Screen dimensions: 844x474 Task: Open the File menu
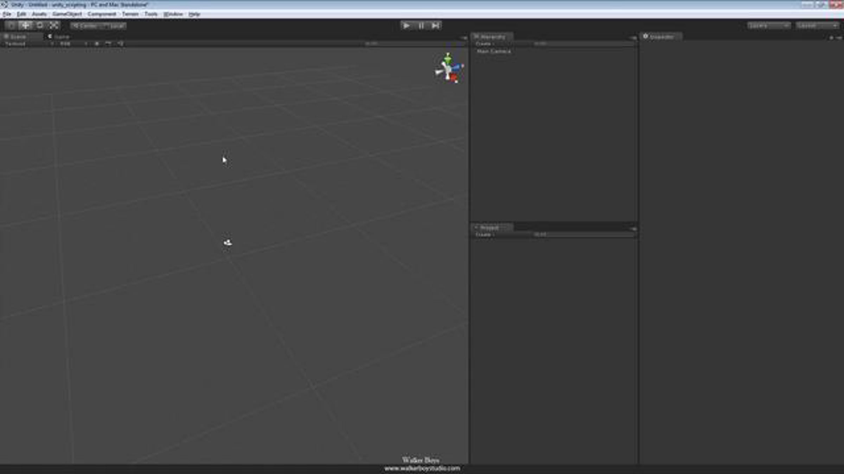click(7, 14)
